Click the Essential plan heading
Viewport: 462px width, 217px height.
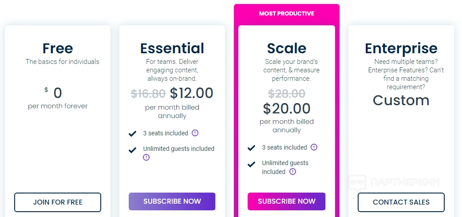tap(172, 48)
